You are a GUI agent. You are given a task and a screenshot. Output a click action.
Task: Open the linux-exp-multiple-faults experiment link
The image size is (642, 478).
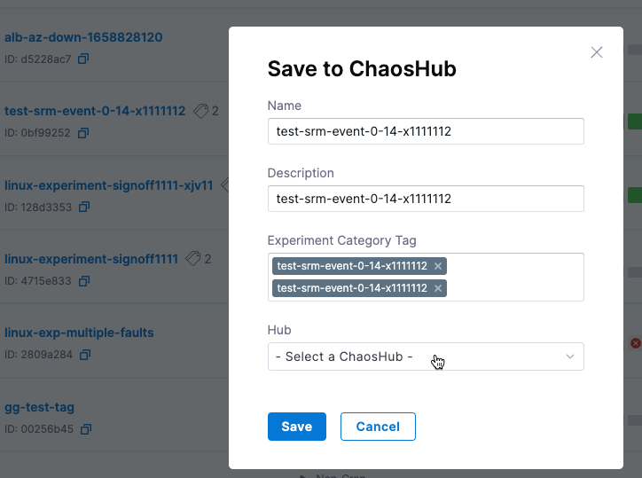(79, 333)
